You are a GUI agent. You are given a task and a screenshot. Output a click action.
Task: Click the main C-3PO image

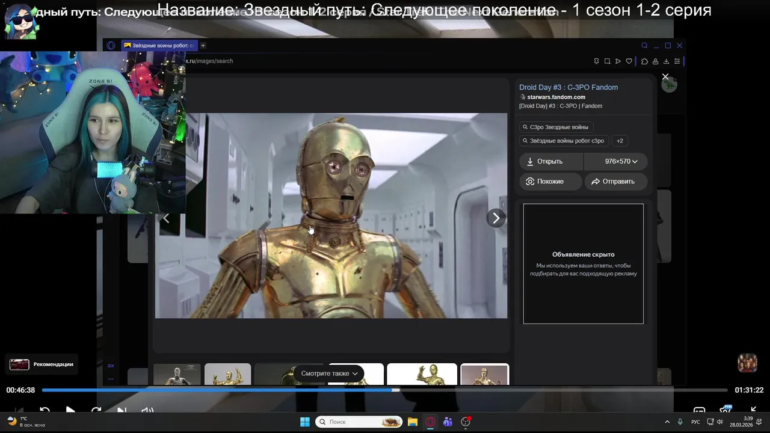click(331, 216)
